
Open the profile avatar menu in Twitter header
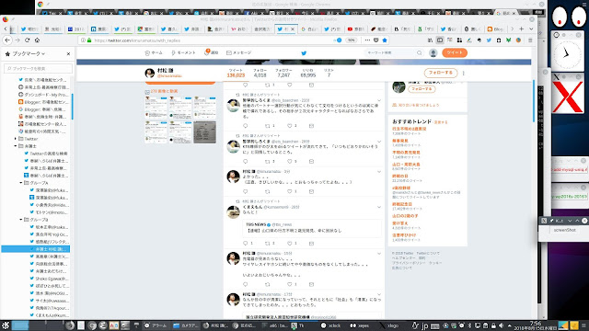pyautogui.click(x=433, y=53)
